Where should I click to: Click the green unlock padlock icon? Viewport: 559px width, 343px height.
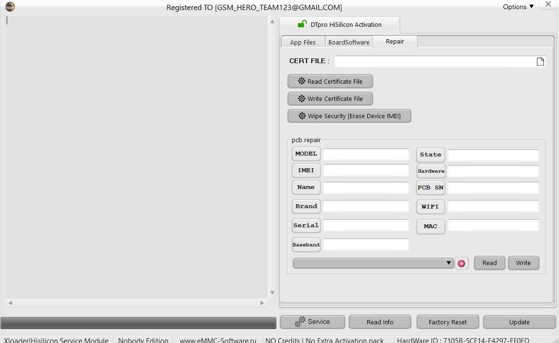pos(302,24)
